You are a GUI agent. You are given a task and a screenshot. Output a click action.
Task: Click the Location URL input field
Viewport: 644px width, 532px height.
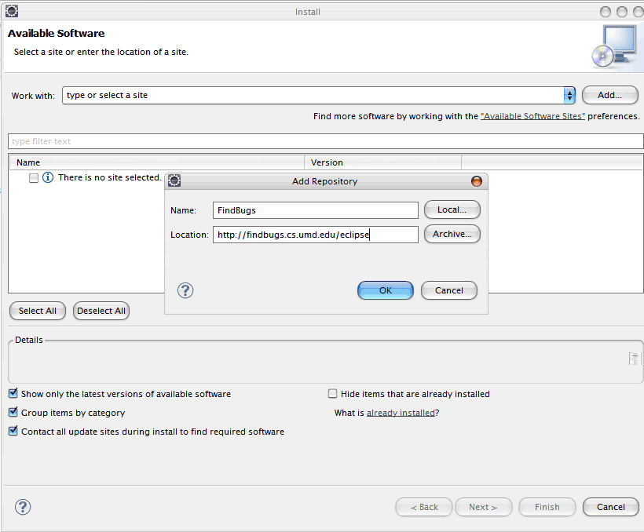315,234
